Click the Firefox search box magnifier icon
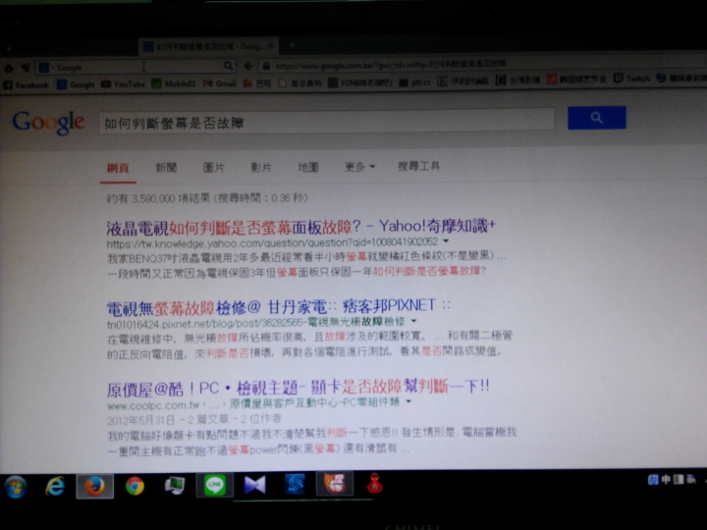Viewport: 707px width, 530px height. 229,67
